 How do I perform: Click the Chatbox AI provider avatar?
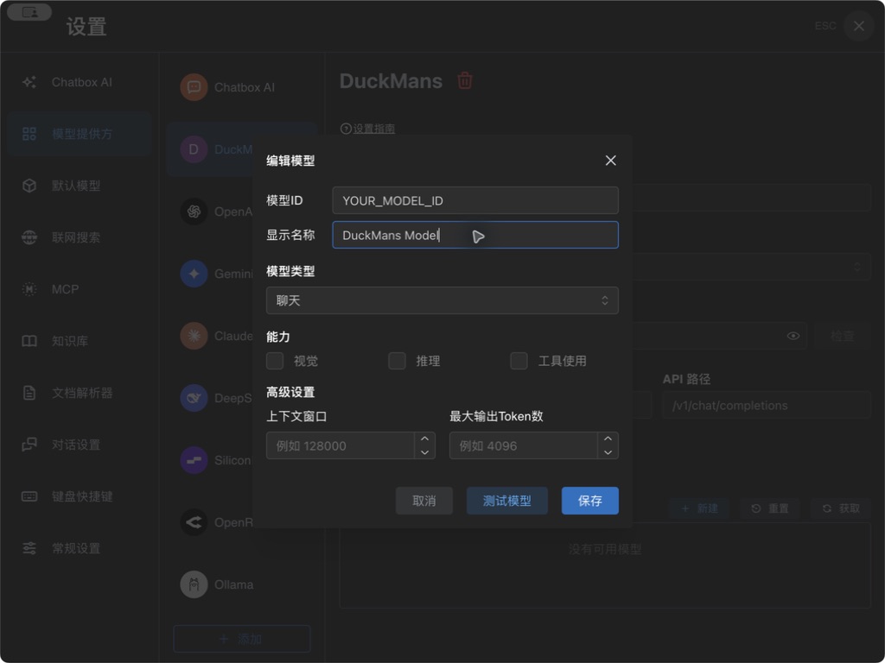194,87
